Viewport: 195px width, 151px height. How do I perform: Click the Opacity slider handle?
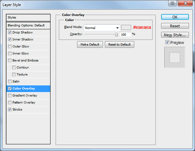[116, 34]
